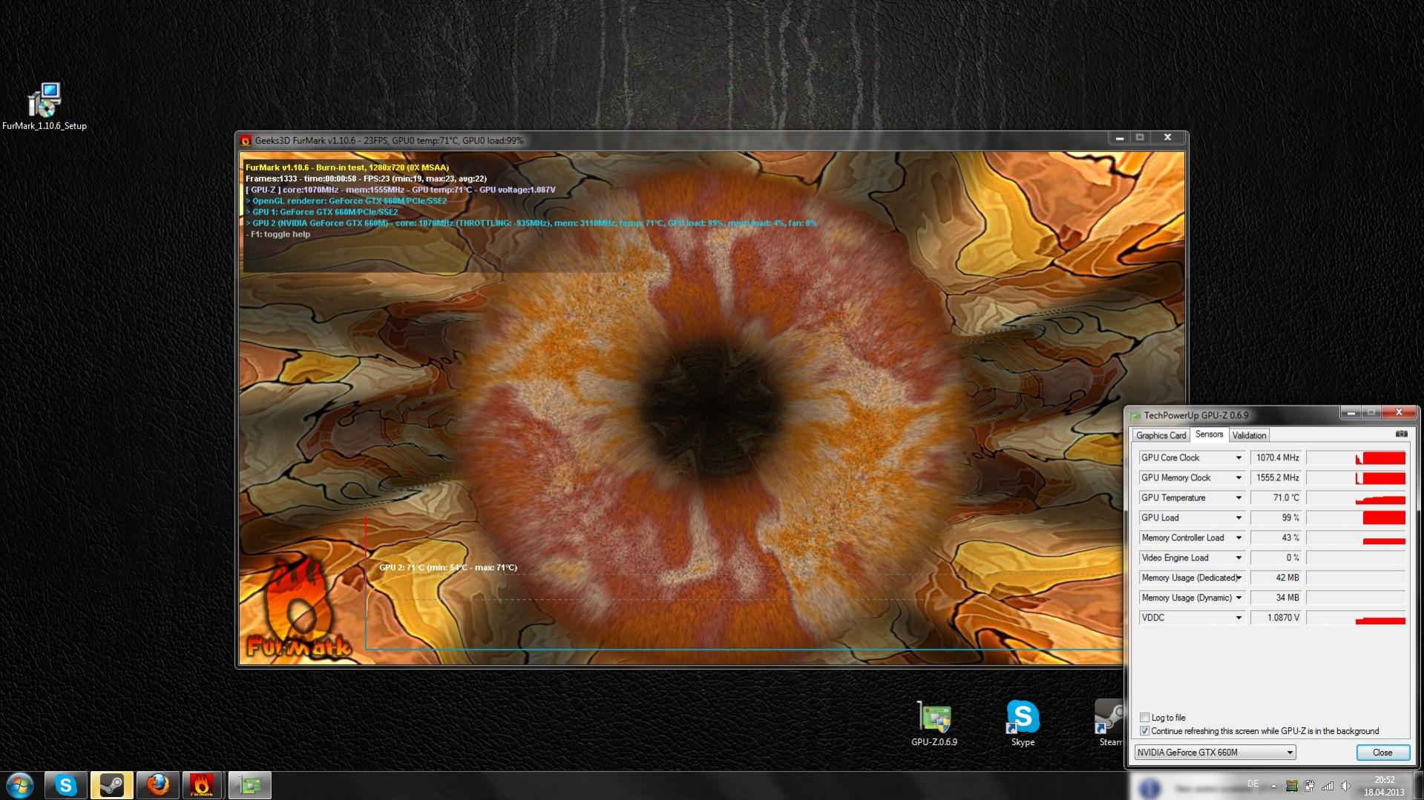
Task: Expand GPU Core Clock sensor dropdown
Action: (1238, 458)
